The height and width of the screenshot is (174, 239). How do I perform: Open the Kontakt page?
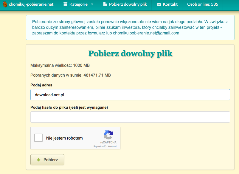point(170,4)
